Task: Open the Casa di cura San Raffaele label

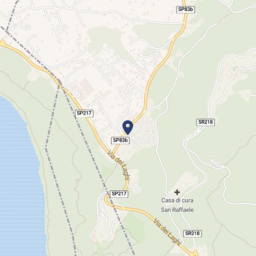Action: point(177,205)
